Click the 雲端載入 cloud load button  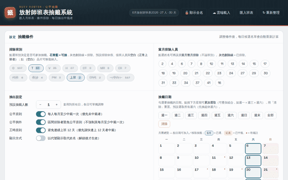tap(221, 13)
